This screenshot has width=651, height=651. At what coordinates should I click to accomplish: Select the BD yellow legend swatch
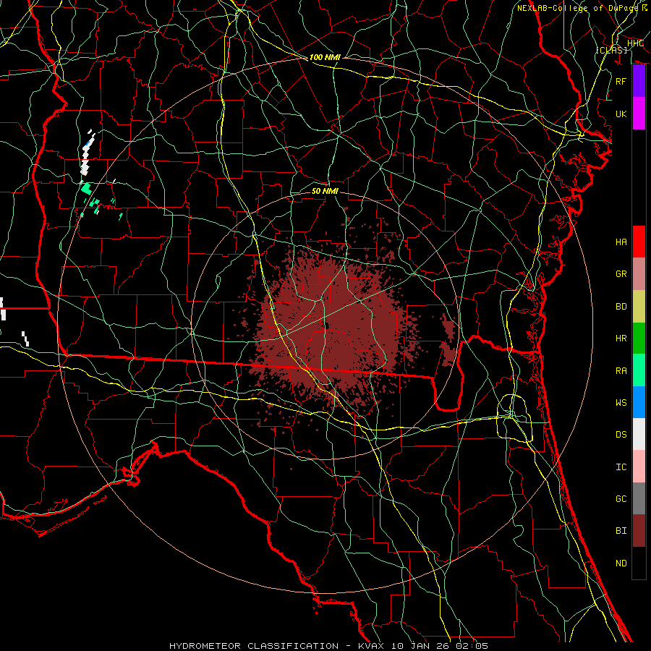click(x=639, y=306)
